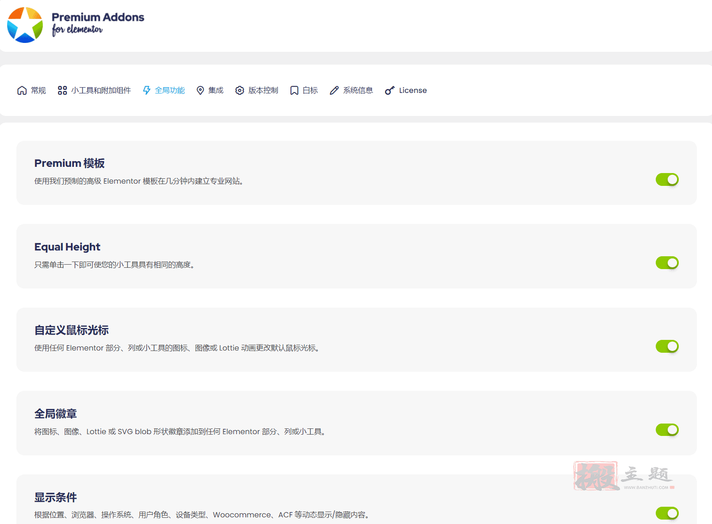Open the 常规 tab
The width and height of the screenshot is (712, 524).
(31, 90)
